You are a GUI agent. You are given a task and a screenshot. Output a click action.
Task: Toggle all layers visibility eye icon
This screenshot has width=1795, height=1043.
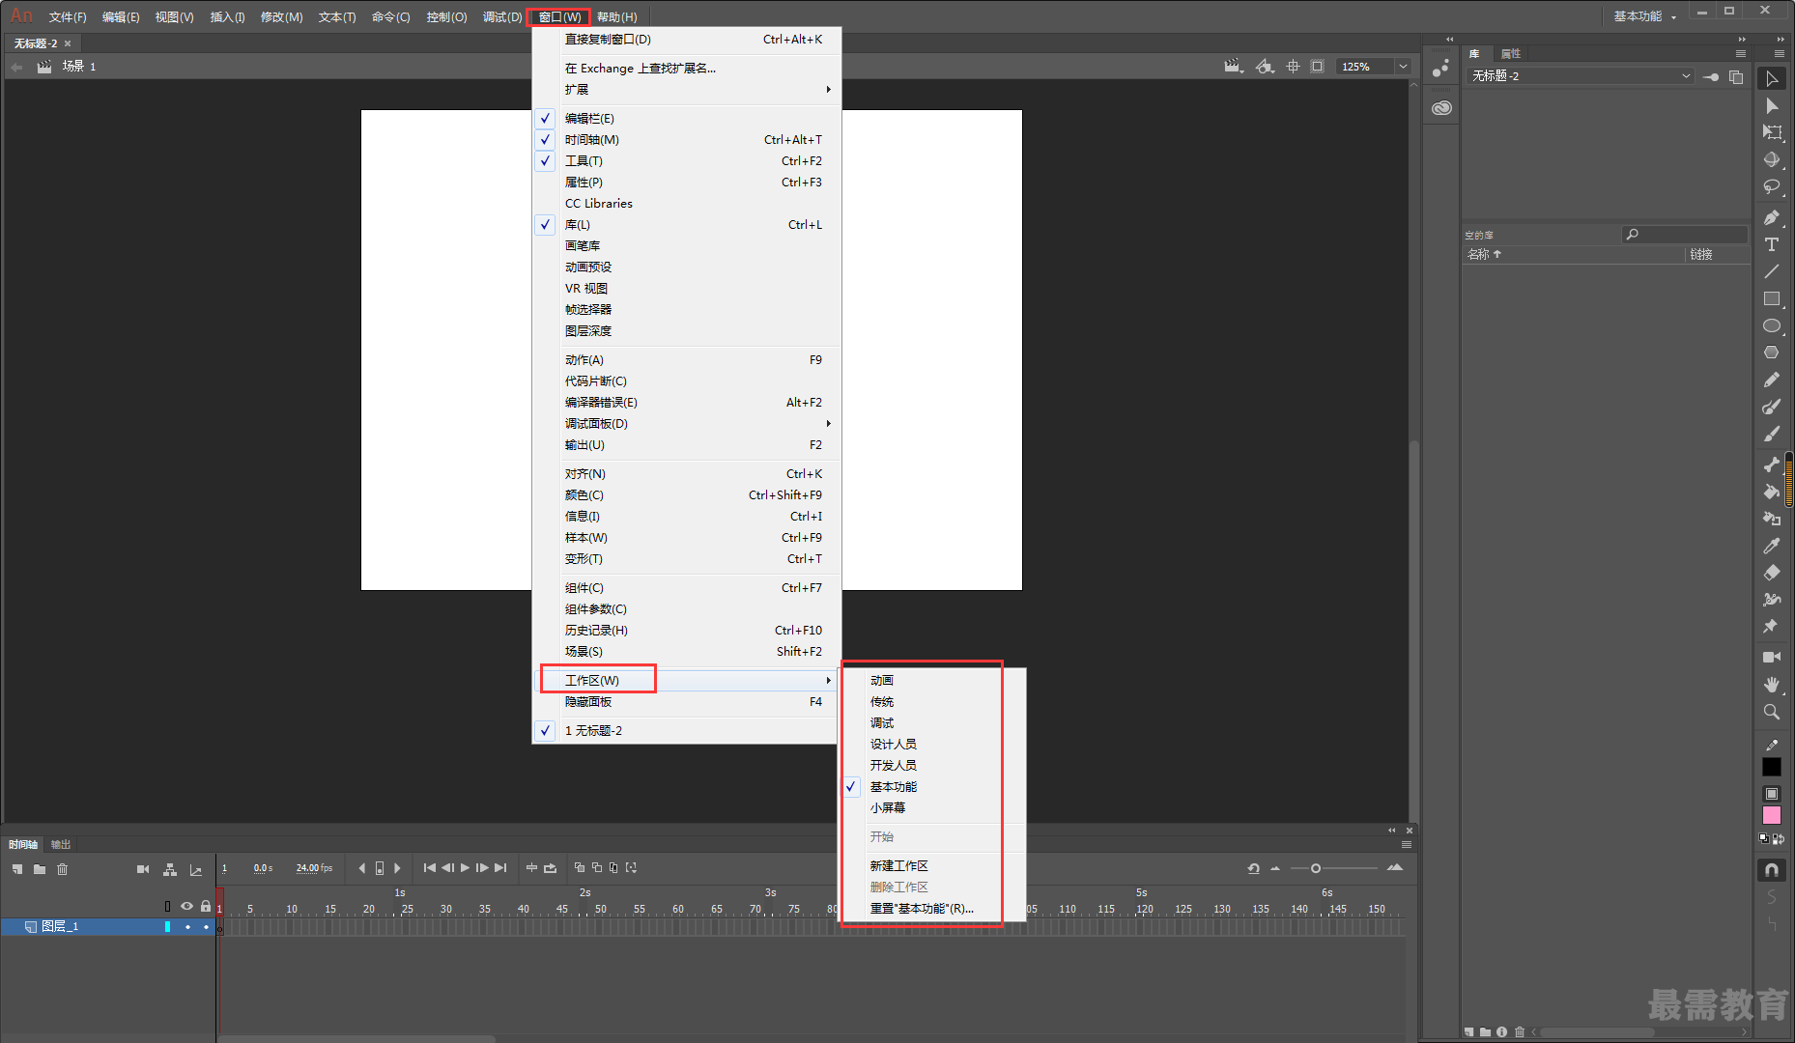(x=186, y=906)
